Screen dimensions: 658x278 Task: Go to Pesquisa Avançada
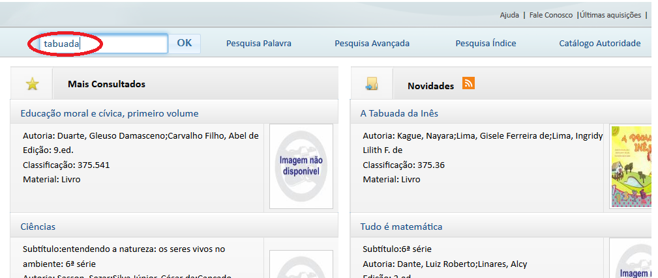tap(372, 44)
